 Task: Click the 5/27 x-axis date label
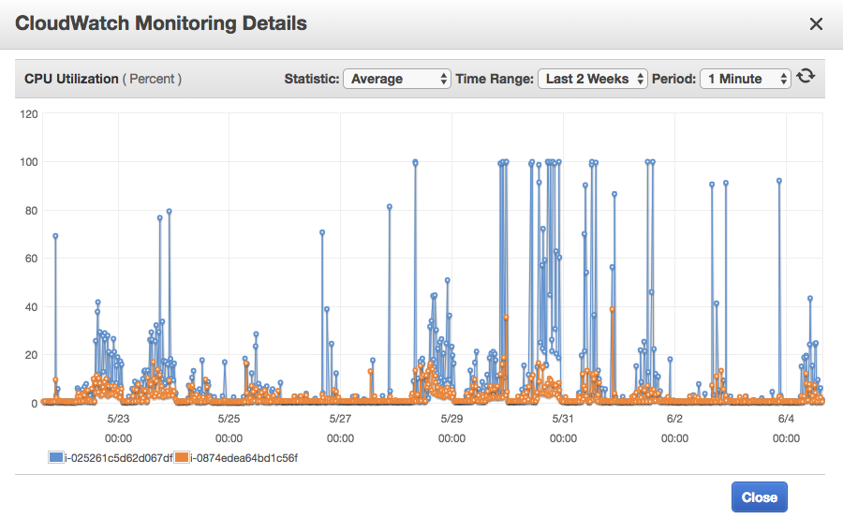(340, 419)
